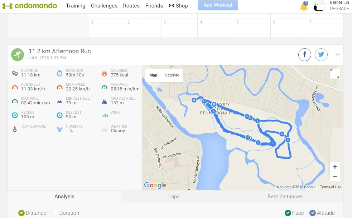Image resolution: width=352 pixels, height=218 pixels.
Task: Zoom in on the route map
Action: click(x=335, y=167)
